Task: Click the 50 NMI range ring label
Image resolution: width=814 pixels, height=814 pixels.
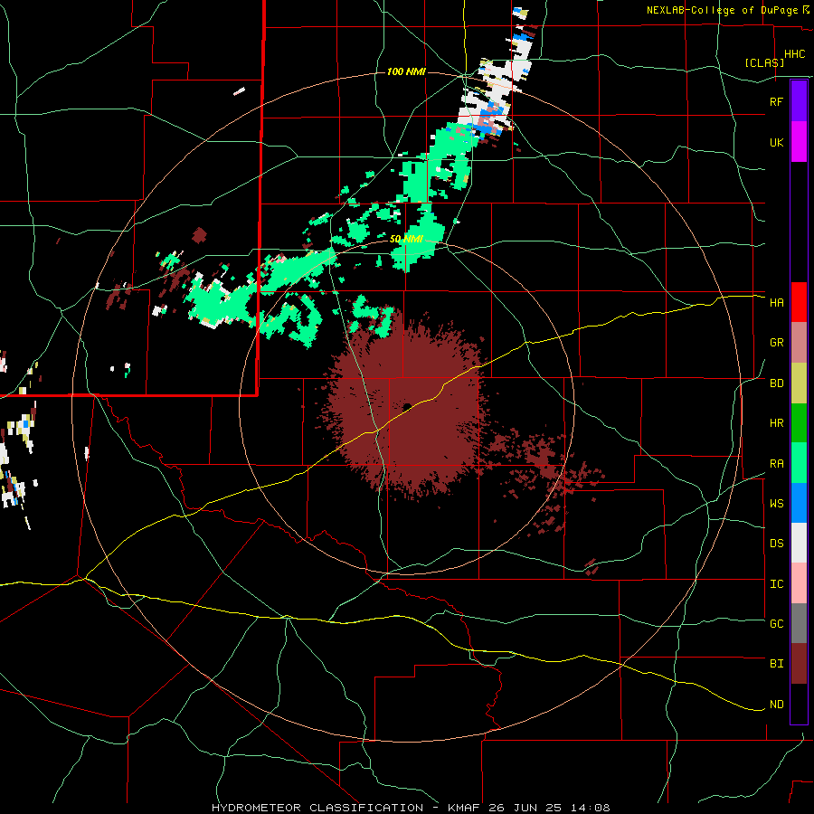Action: pyautogui.click(x=406, y=240)
